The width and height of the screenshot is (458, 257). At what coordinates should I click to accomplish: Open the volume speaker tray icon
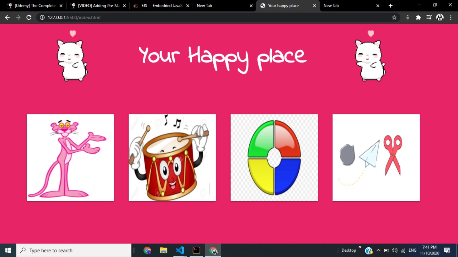click(395, 250)
